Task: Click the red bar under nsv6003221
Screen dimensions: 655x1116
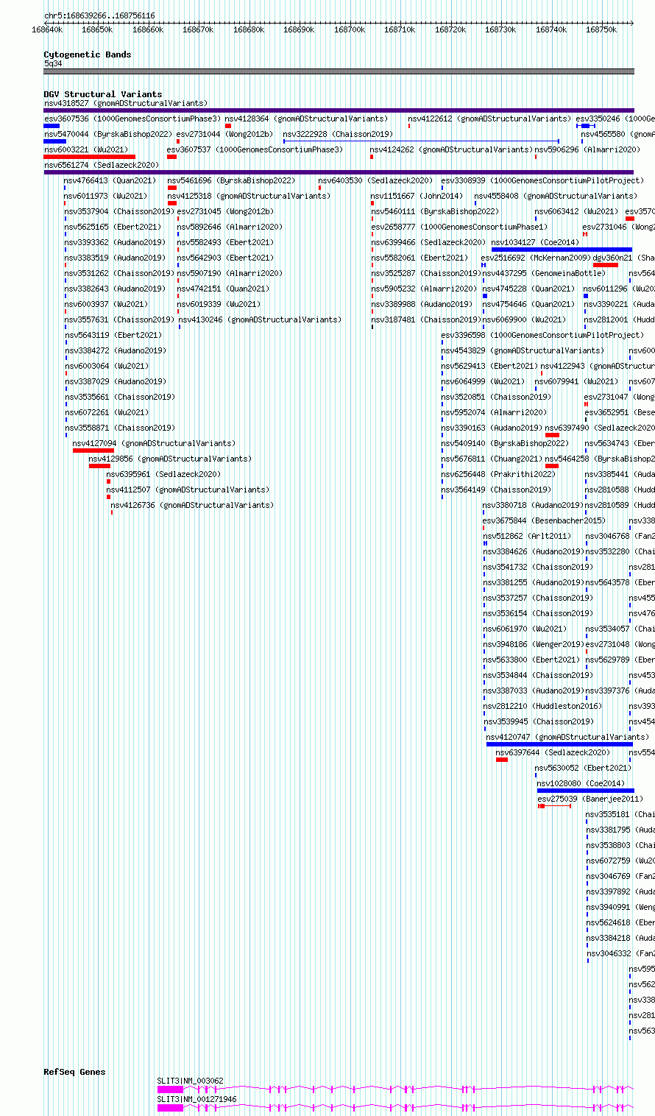Action: click(90, 157)
